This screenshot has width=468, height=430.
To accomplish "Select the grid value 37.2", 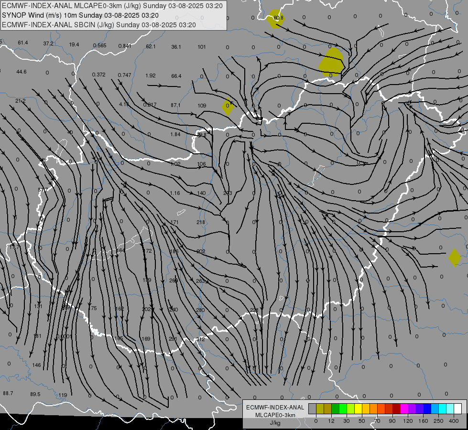I will 48,43.
